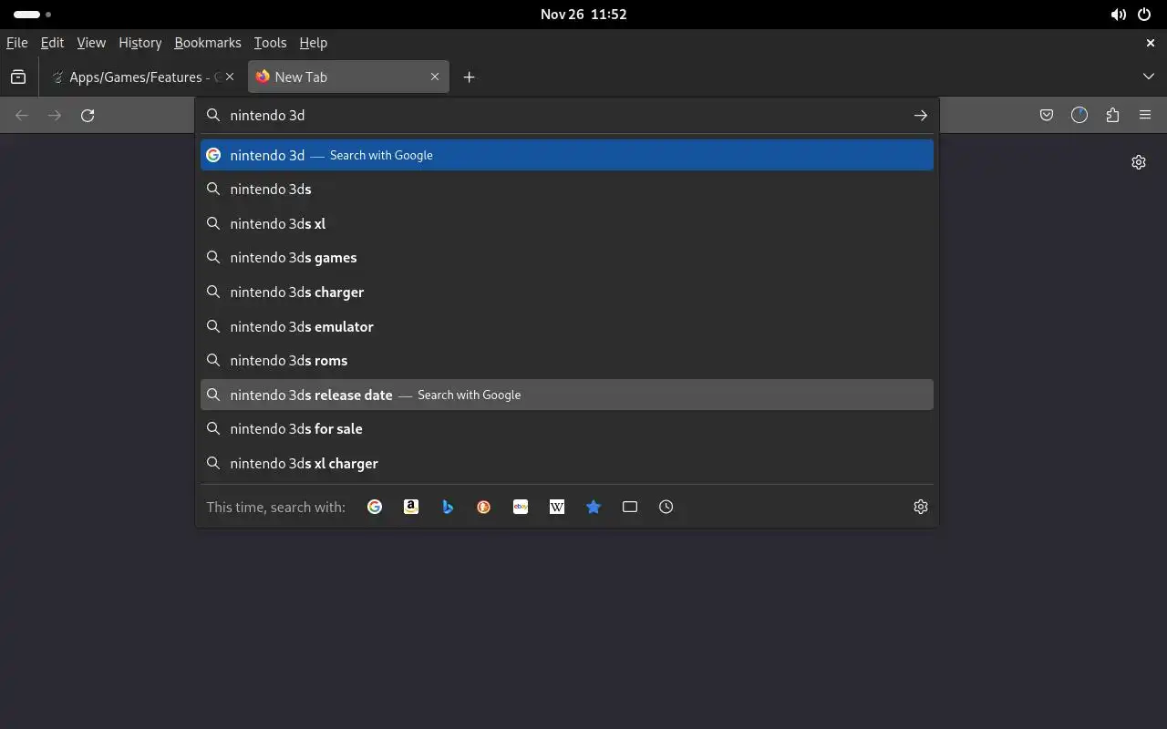Viewport: 1167px width, 729px height.
Task: Choose the 'nintendo 3ds xl charger' suggestion
Action: (567, 464)
